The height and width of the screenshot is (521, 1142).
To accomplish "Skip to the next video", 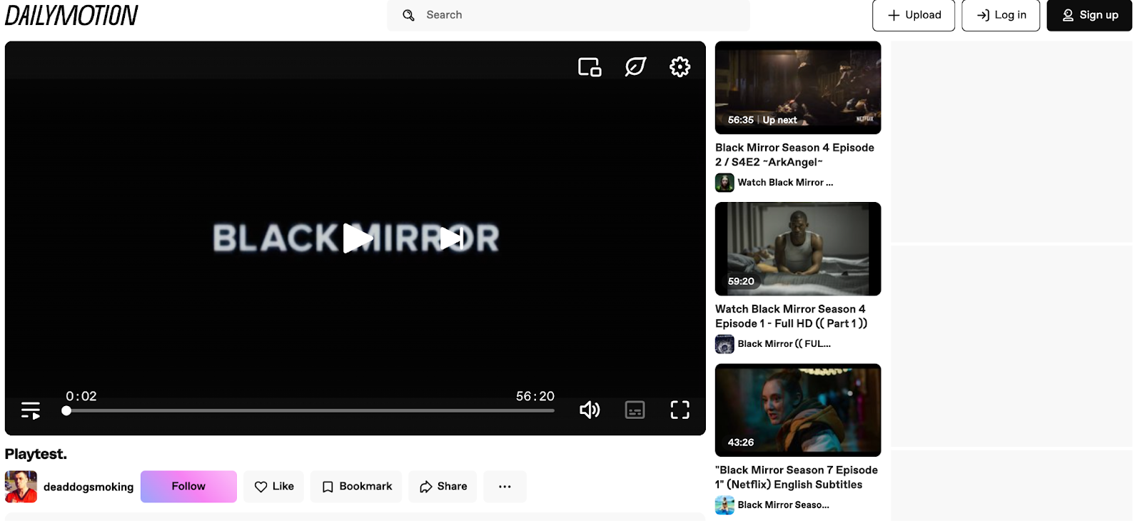I will [x=451, y=238].
